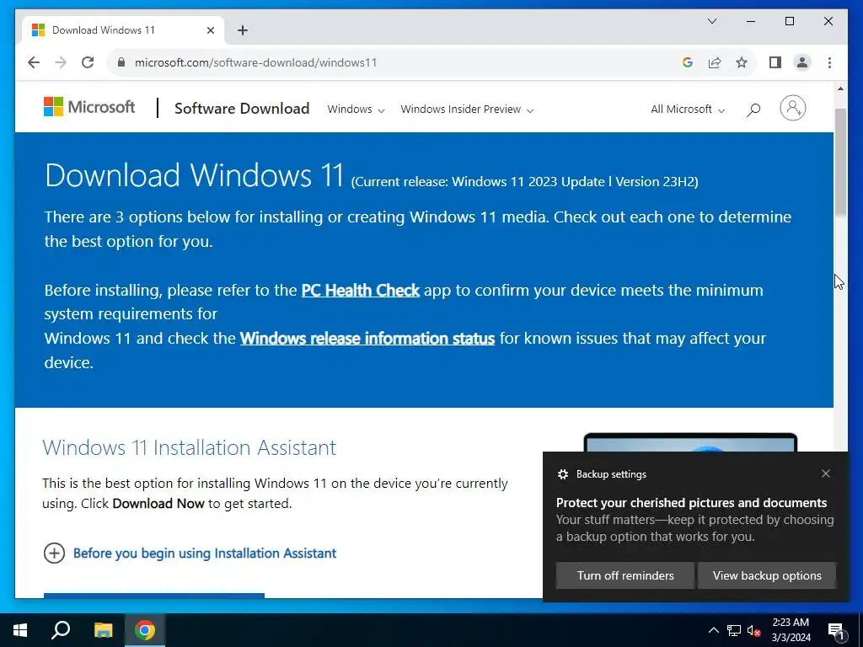Click the Download Windows 11 main heading
The height and width of the screenshot is (647, 863).
click(195, 174)
